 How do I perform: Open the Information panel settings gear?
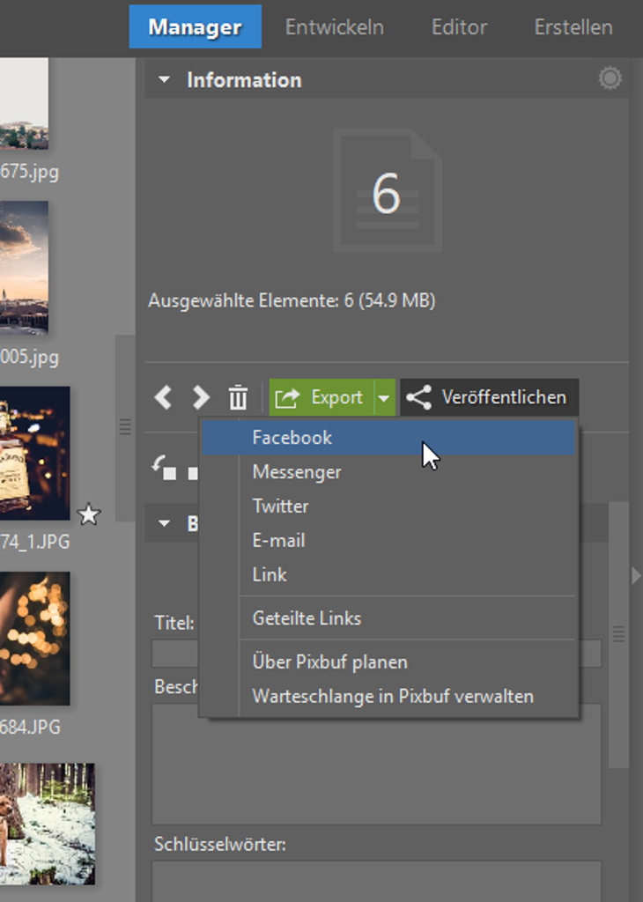coord(610,79)
